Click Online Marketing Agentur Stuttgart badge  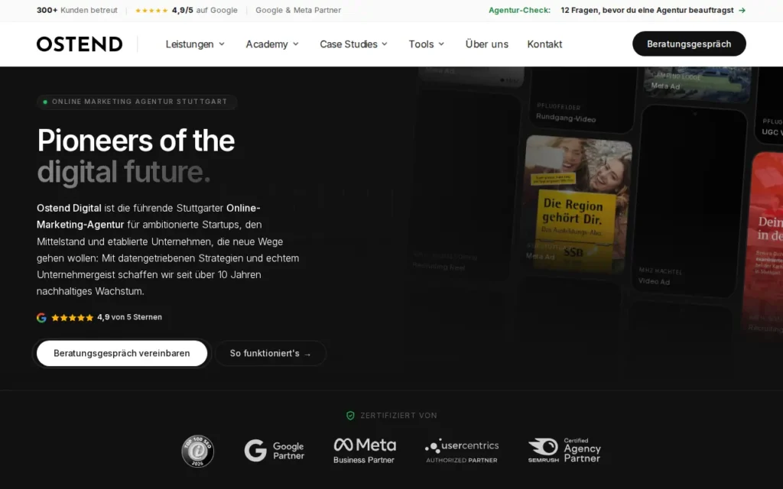click(136, 102)
